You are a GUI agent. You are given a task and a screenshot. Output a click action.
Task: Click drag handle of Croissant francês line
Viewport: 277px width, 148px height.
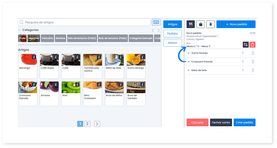[253, 62]
